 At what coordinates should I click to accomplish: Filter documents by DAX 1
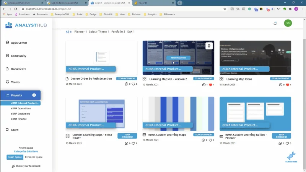(x=131, y=31)
